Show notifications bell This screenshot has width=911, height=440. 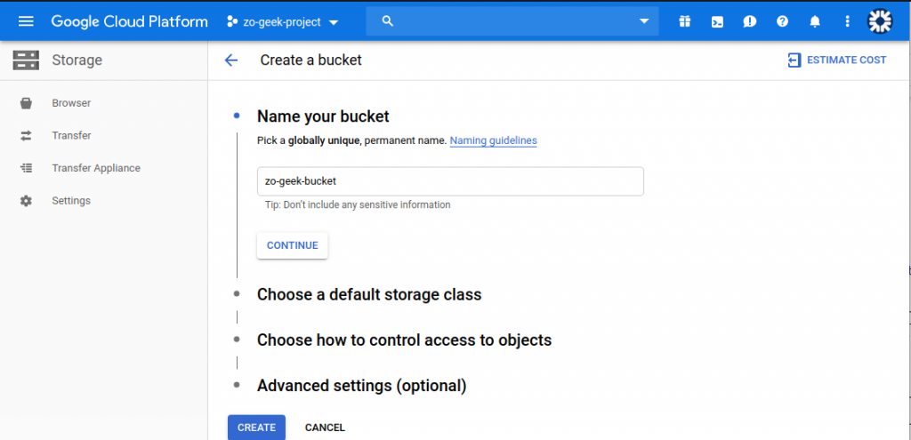[815, 21]
